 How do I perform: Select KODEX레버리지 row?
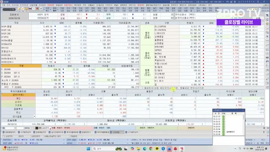[x=70, y=59]
